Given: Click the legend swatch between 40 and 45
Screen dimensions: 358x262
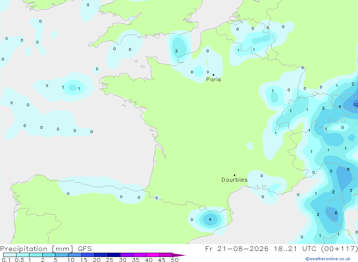Looking at the screenshot, I should pyautogui.click(x=153, y=255).
